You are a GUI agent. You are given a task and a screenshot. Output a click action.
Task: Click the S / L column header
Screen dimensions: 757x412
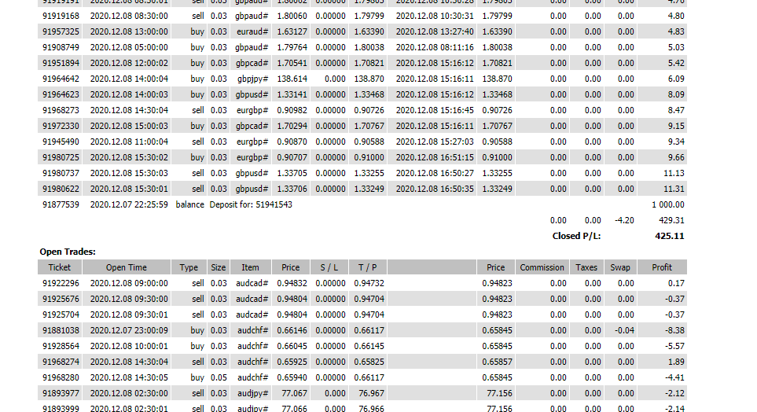[329, 267]
